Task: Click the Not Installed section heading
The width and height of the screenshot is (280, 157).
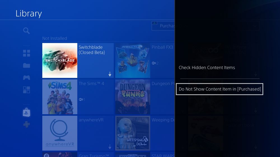Action: (x=55, y=38)
